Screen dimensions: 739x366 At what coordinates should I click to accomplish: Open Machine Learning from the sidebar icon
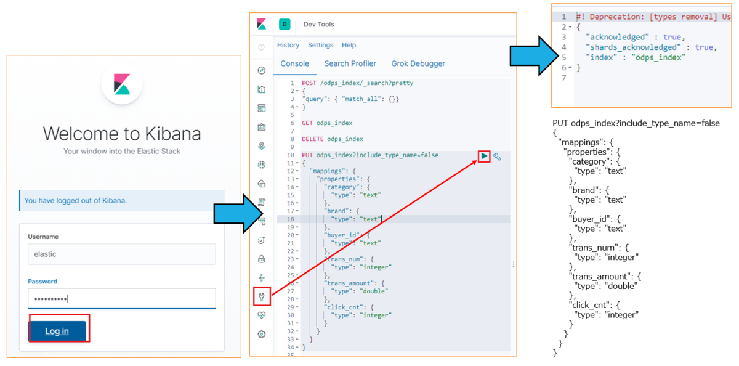click(x=262, y=165)
